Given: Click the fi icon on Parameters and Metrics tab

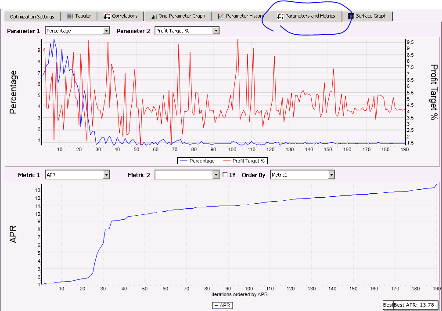Looking at the screenshot, I should click(x=280, y=16).
